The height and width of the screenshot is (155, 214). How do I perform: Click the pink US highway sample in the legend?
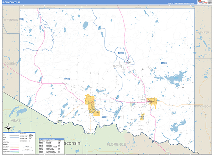click(14, 150)
